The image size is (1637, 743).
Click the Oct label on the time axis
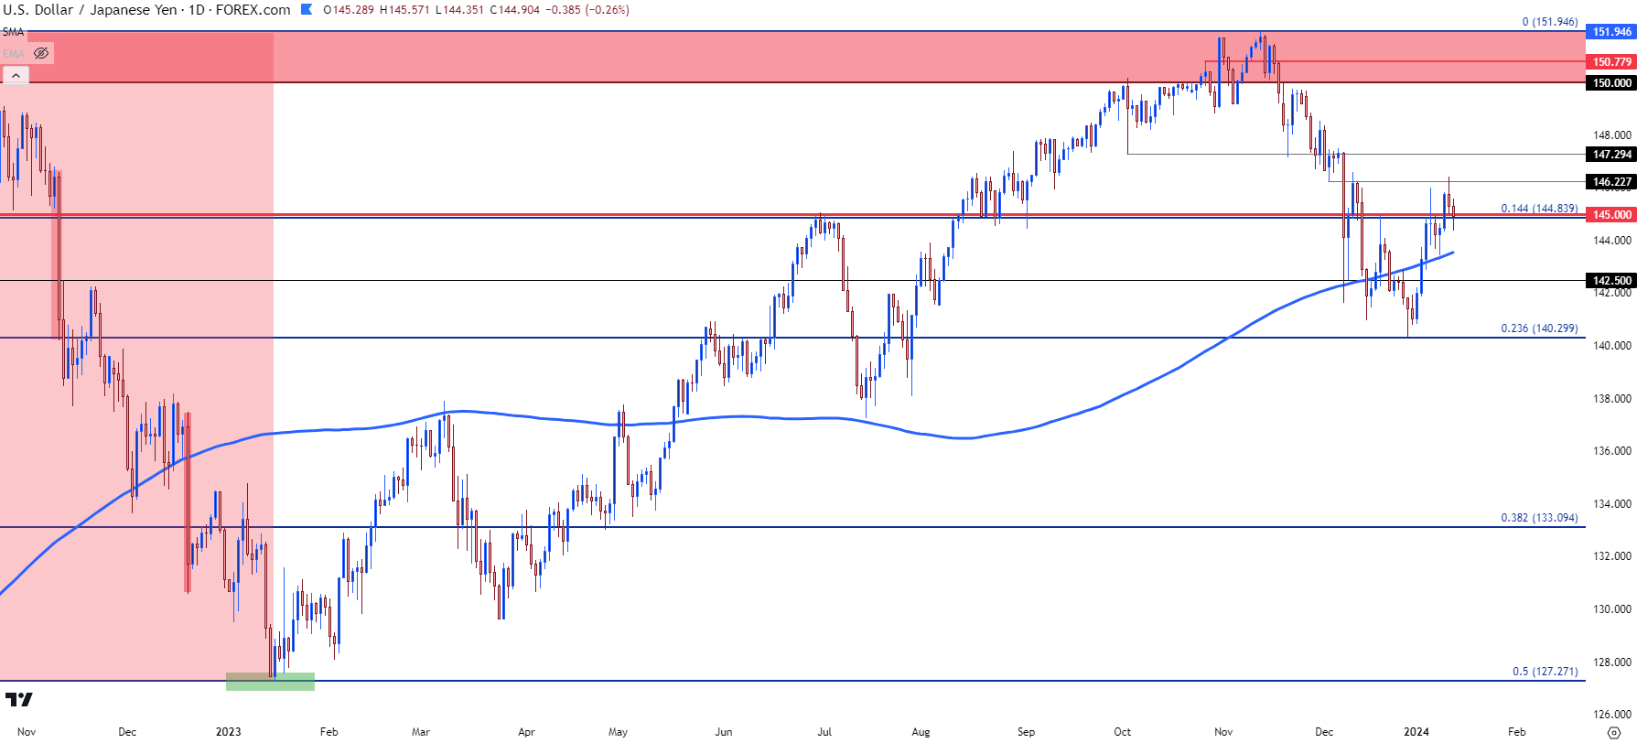click(1123, 732)
